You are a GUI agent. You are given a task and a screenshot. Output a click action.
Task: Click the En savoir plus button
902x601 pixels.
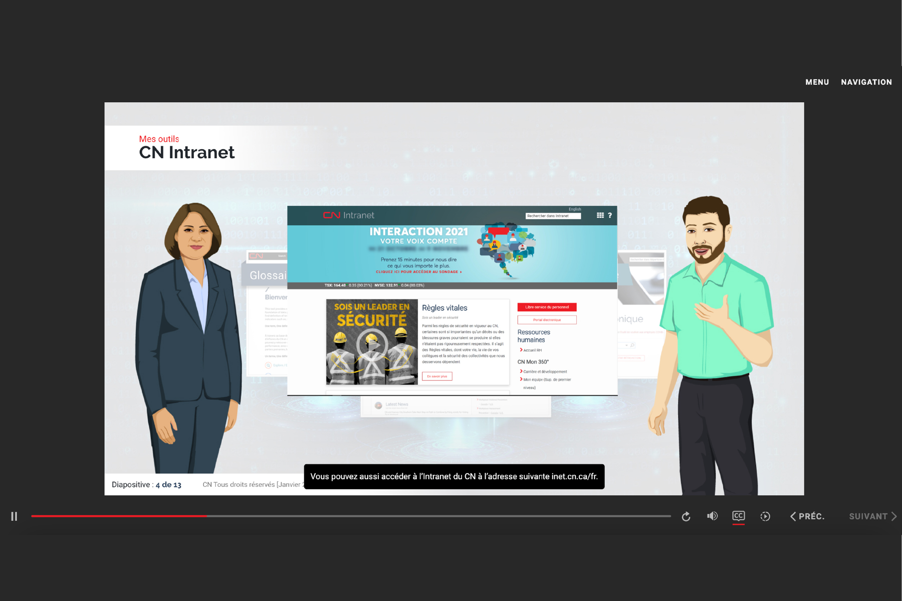point(437,376)
